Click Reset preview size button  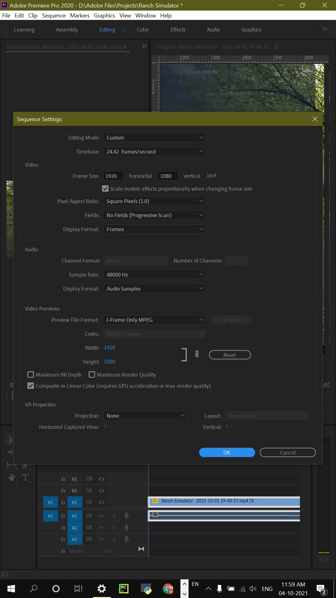[230, 355]
